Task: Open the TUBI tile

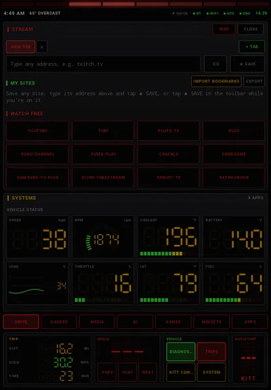Action: point(103,131)
